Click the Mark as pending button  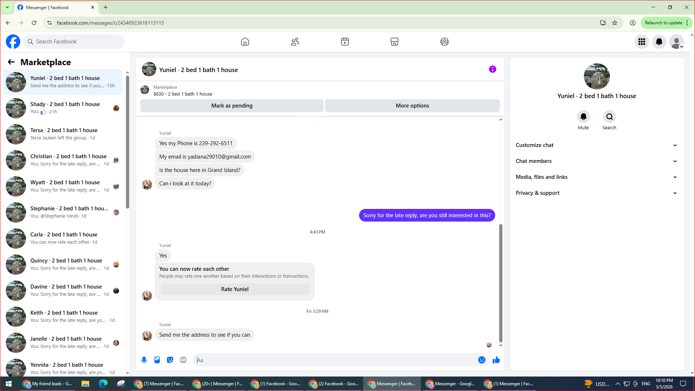coord(232,106)
